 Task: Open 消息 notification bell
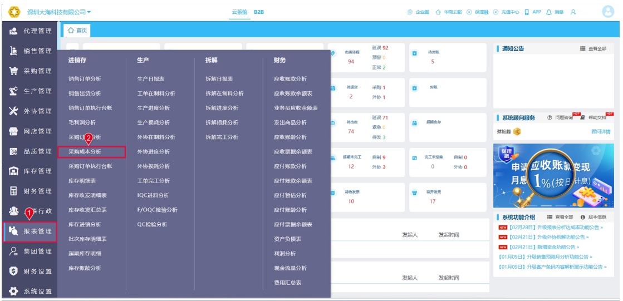555,12
